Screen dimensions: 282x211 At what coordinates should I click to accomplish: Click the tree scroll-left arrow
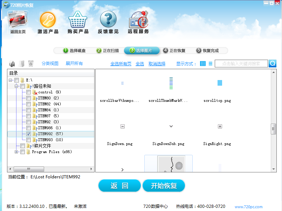[10, 169]
